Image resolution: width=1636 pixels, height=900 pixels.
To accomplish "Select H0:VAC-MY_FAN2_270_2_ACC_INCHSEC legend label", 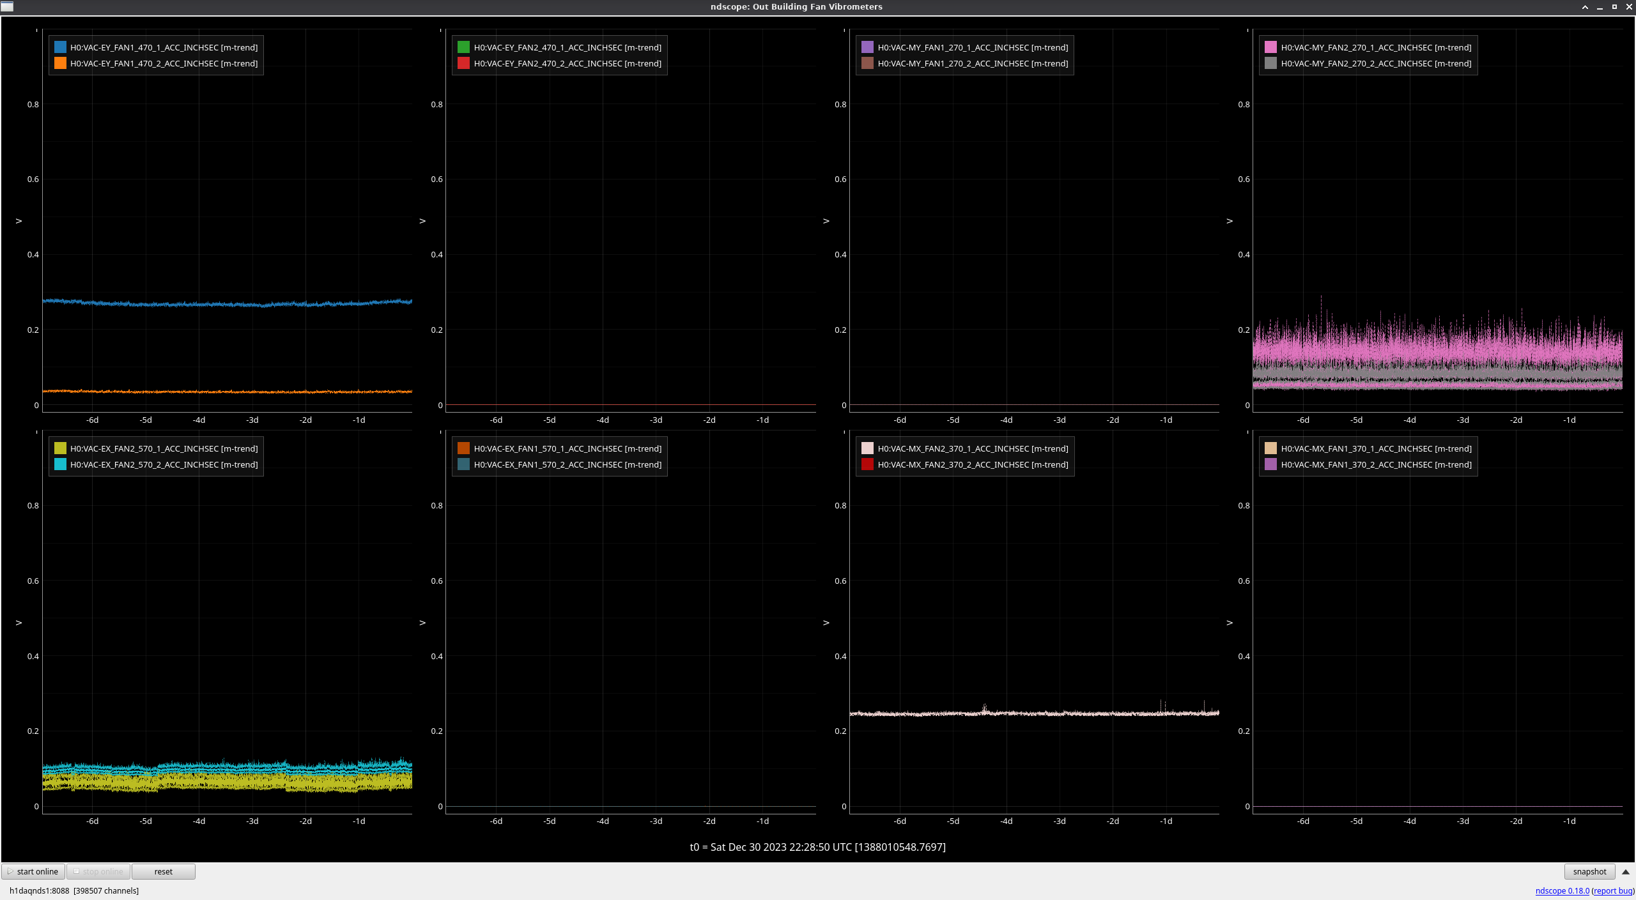I will (1376, 63).
